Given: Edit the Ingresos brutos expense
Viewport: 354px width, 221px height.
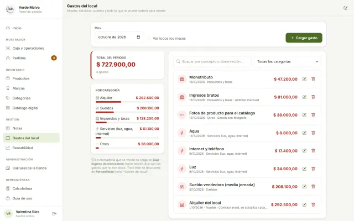Looking at the screenshot, I should 304,97.
